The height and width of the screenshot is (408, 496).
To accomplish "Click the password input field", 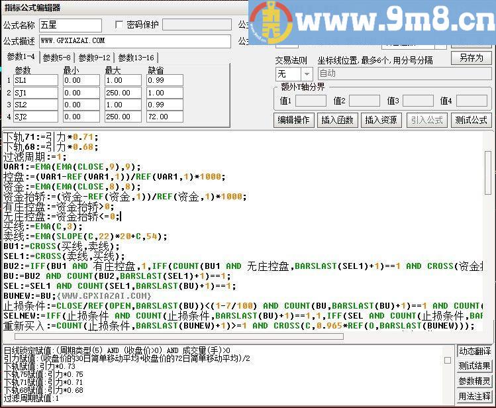I will point(197,25).
